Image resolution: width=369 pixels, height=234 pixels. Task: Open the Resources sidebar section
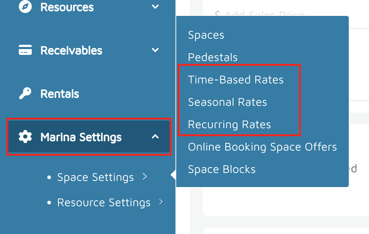pyautogui.click(x=67, y=7)
